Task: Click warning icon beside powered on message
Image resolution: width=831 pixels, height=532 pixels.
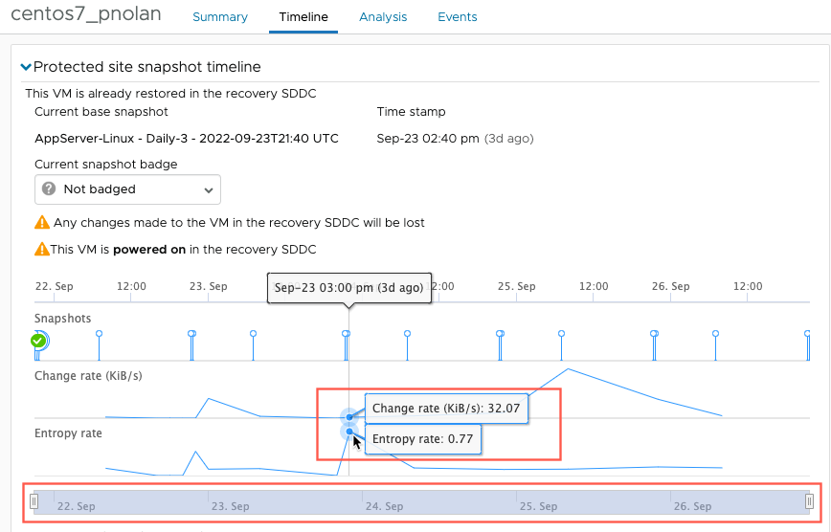Action: 42,249
